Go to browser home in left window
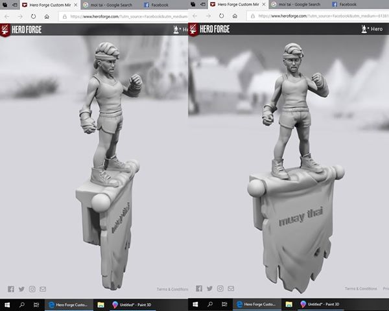This screenshot has width=389, height=311. (x=47, y=16)
